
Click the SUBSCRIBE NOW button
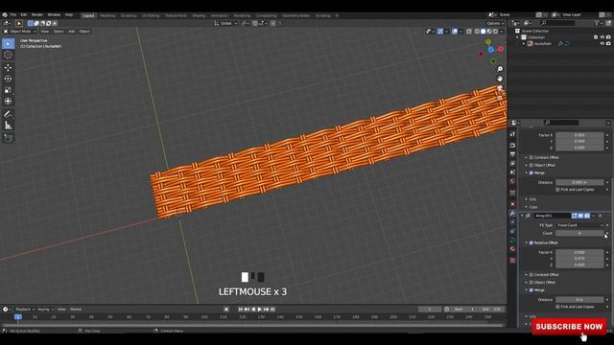[569, 327]
